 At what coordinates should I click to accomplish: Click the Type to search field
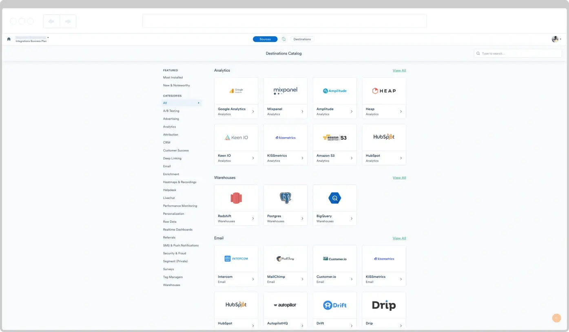(518, 53)
